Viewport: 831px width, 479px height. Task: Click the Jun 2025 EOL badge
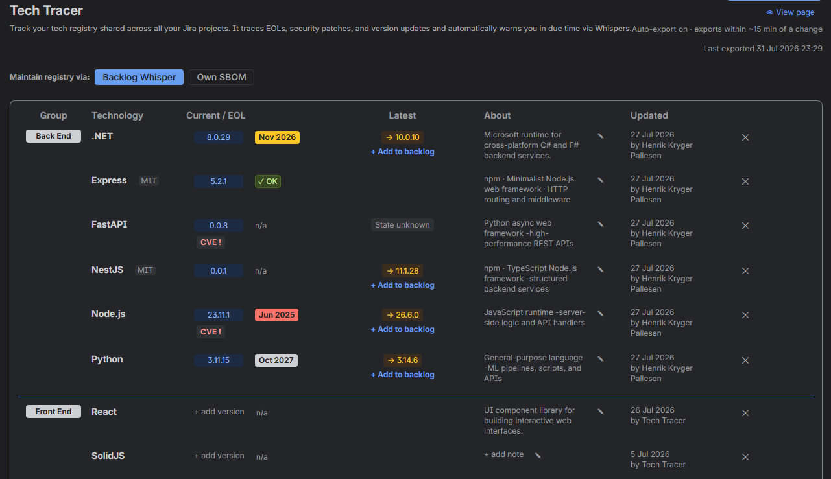click(276, 315)
